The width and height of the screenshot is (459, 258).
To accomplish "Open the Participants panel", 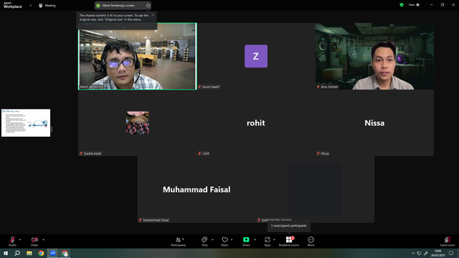I will [x=179, y=242].
